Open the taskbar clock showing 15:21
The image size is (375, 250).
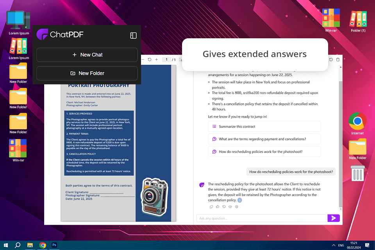[x=354, y=245]
